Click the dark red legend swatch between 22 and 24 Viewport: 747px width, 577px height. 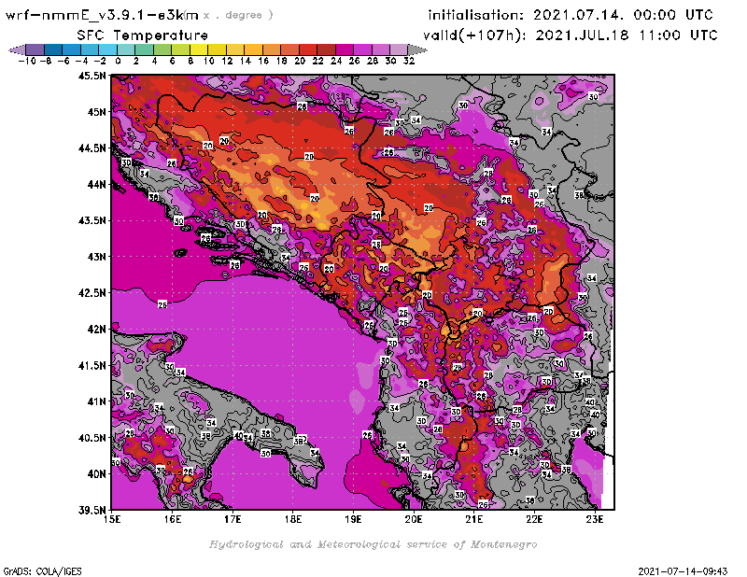[x=326, y=49]
